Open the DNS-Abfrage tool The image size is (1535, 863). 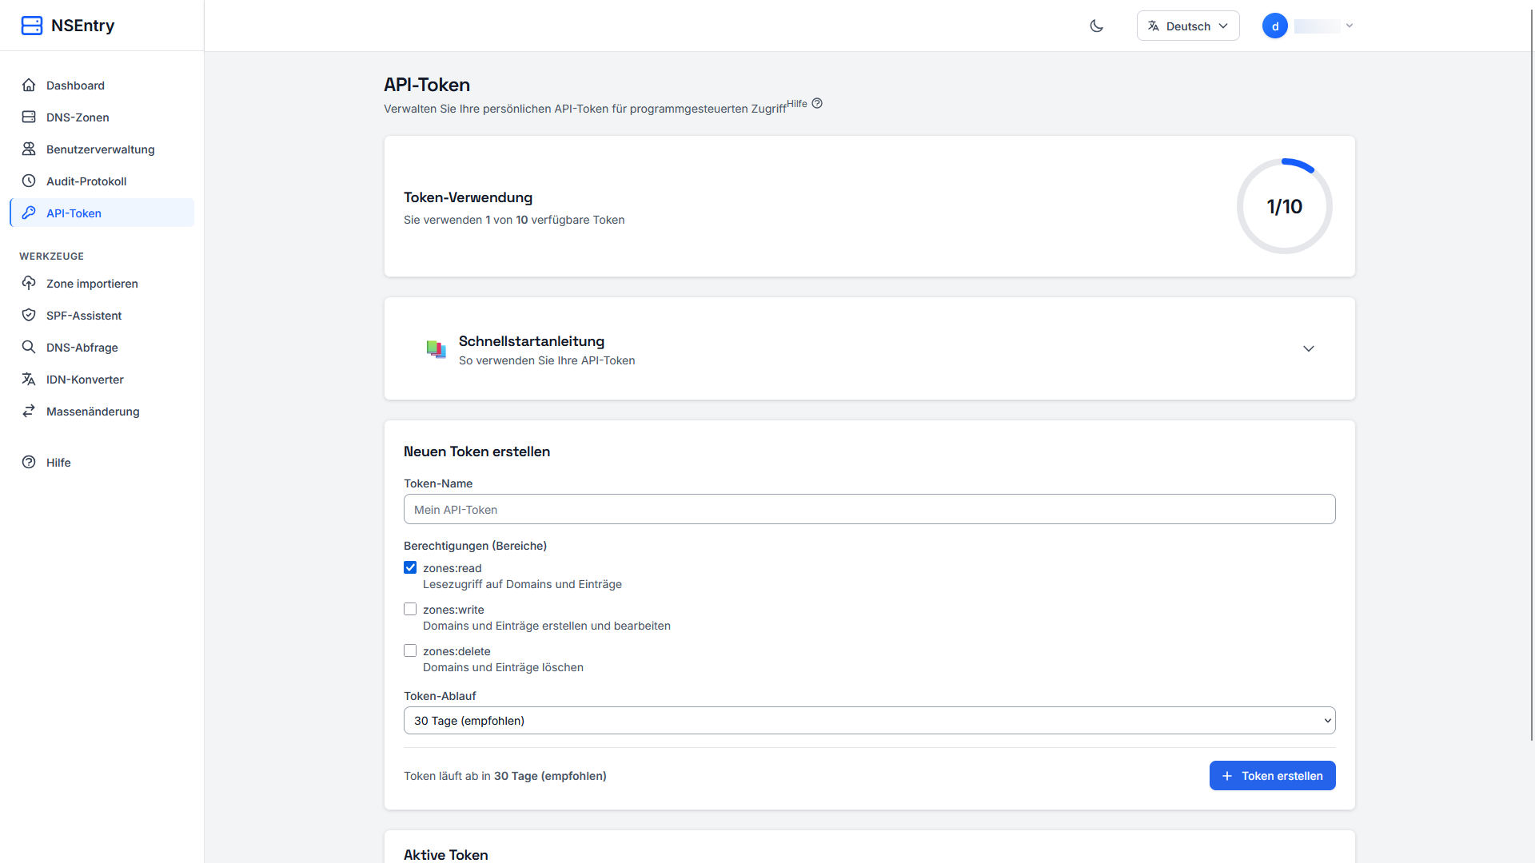[102, 347]
